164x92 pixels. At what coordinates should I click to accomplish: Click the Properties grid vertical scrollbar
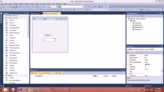pyautogui.click(x=162, y=65)
